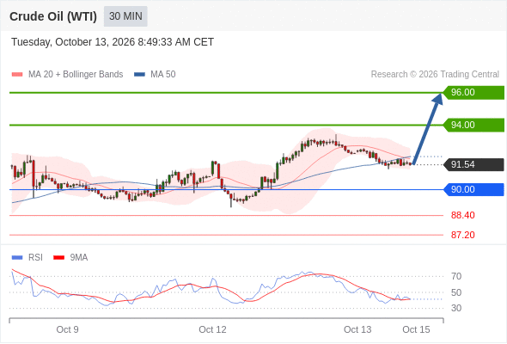
Task: Click the red 9MA legend swatch
Action: (x=58, y=258)
